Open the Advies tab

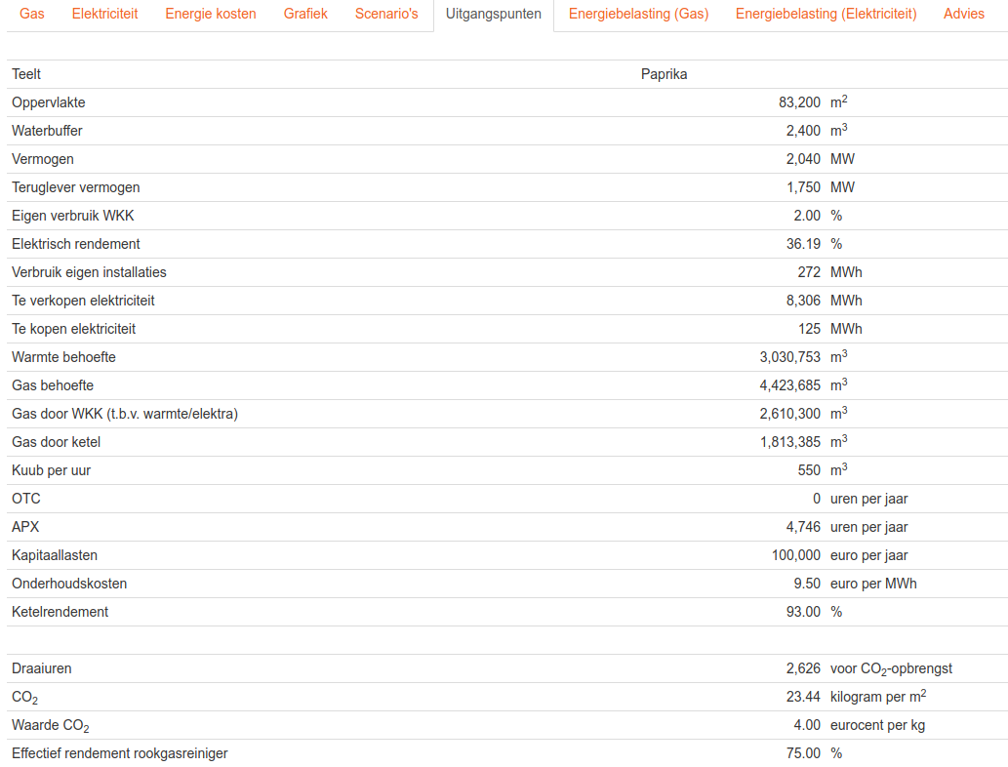pos(964,14)
